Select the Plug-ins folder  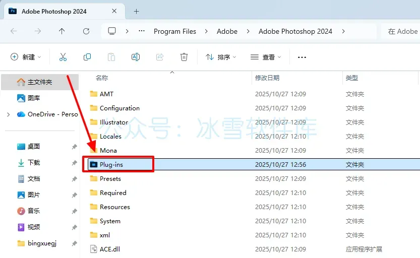pyautogui.click(x=111, y=165)
